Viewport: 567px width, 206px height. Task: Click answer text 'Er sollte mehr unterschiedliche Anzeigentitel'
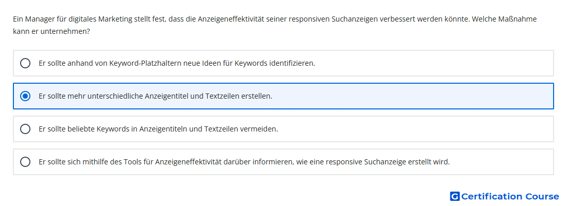(x=155, y=96)
